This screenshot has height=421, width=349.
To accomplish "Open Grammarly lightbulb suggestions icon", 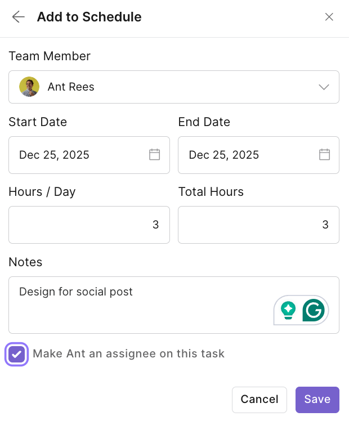I will coord(288,310).
